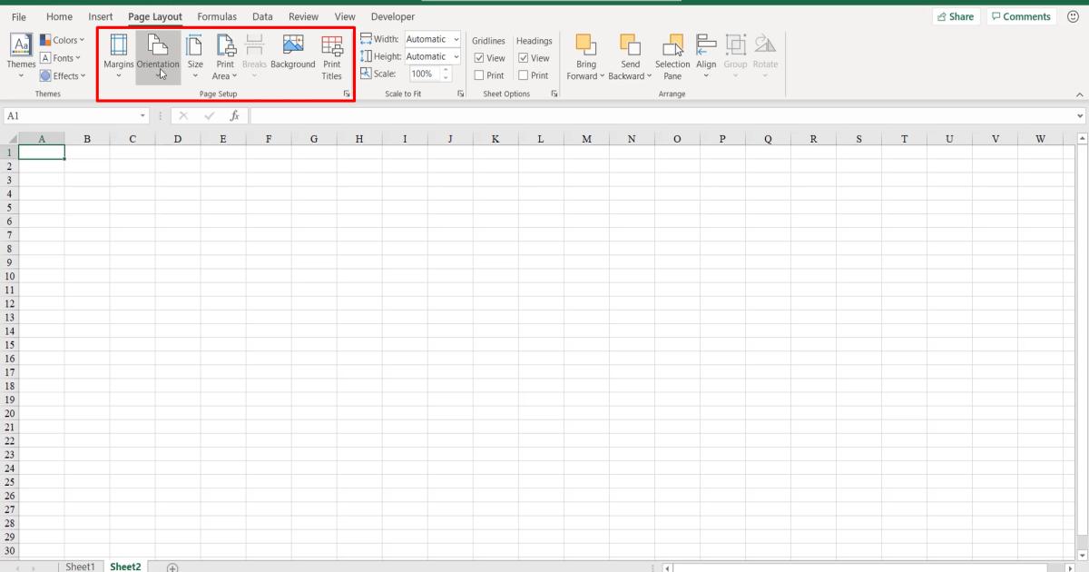Viewport: 1089px width, 572px height.
Task: Open the Selection Pane
Action: 672,54
